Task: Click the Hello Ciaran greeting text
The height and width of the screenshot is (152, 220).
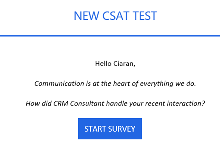Action: (x=115, y=64)
